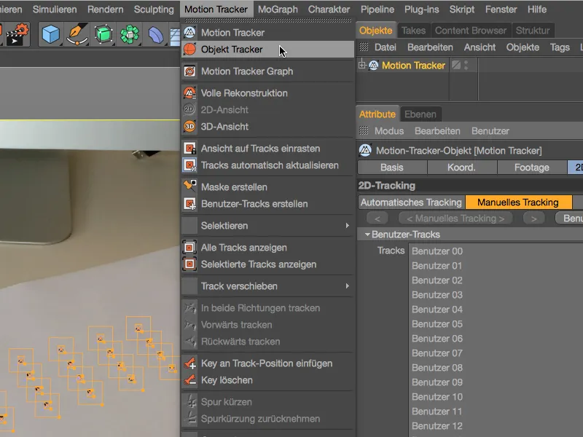Image resolution: width=583 pixels, height=437 pixels.
Task: Click the green subdivision cube icon
Action: [103, 34]
